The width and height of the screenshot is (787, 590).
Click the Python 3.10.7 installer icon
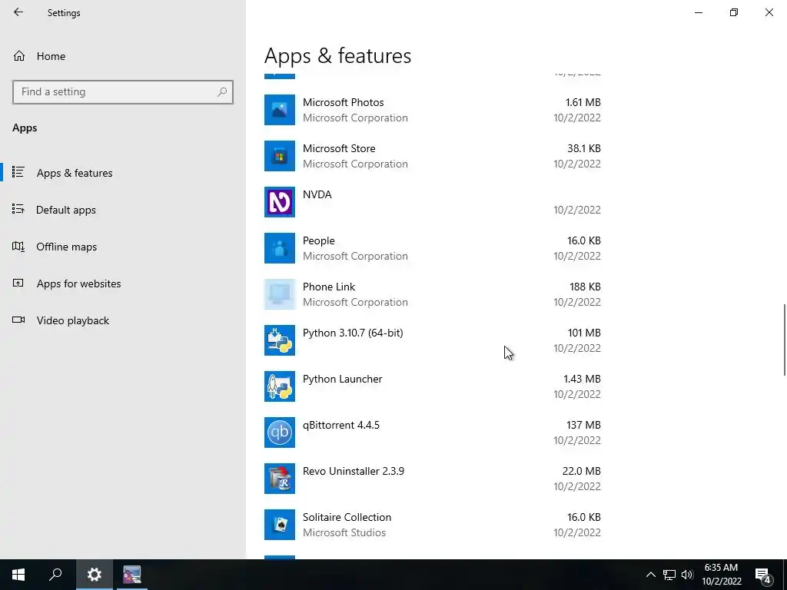pos(280,340)
